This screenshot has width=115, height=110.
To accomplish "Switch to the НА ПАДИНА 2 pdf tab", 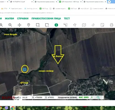I will 21,2.
